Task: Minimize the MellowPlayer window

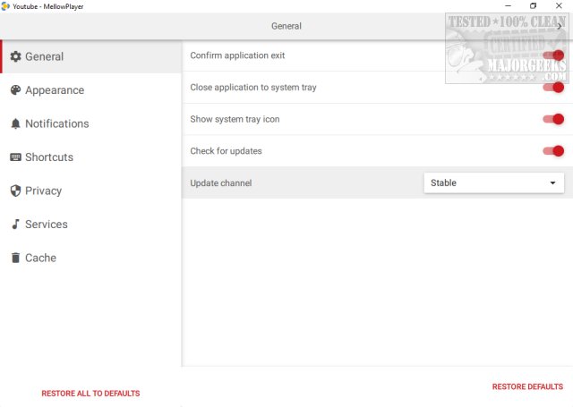Action: click(x=508, y=6)
